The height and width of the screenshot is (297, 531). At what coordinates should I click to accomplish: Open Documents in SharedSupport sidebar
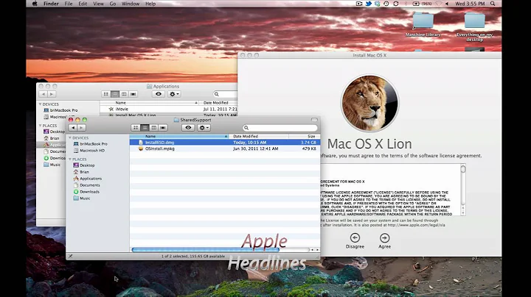pyautogui.click(x=87, y=185)
